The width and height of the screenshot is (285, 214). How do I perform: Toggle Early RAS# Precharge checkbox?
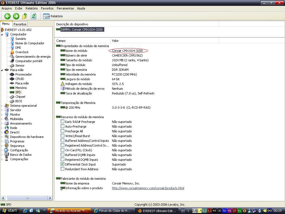62,121
